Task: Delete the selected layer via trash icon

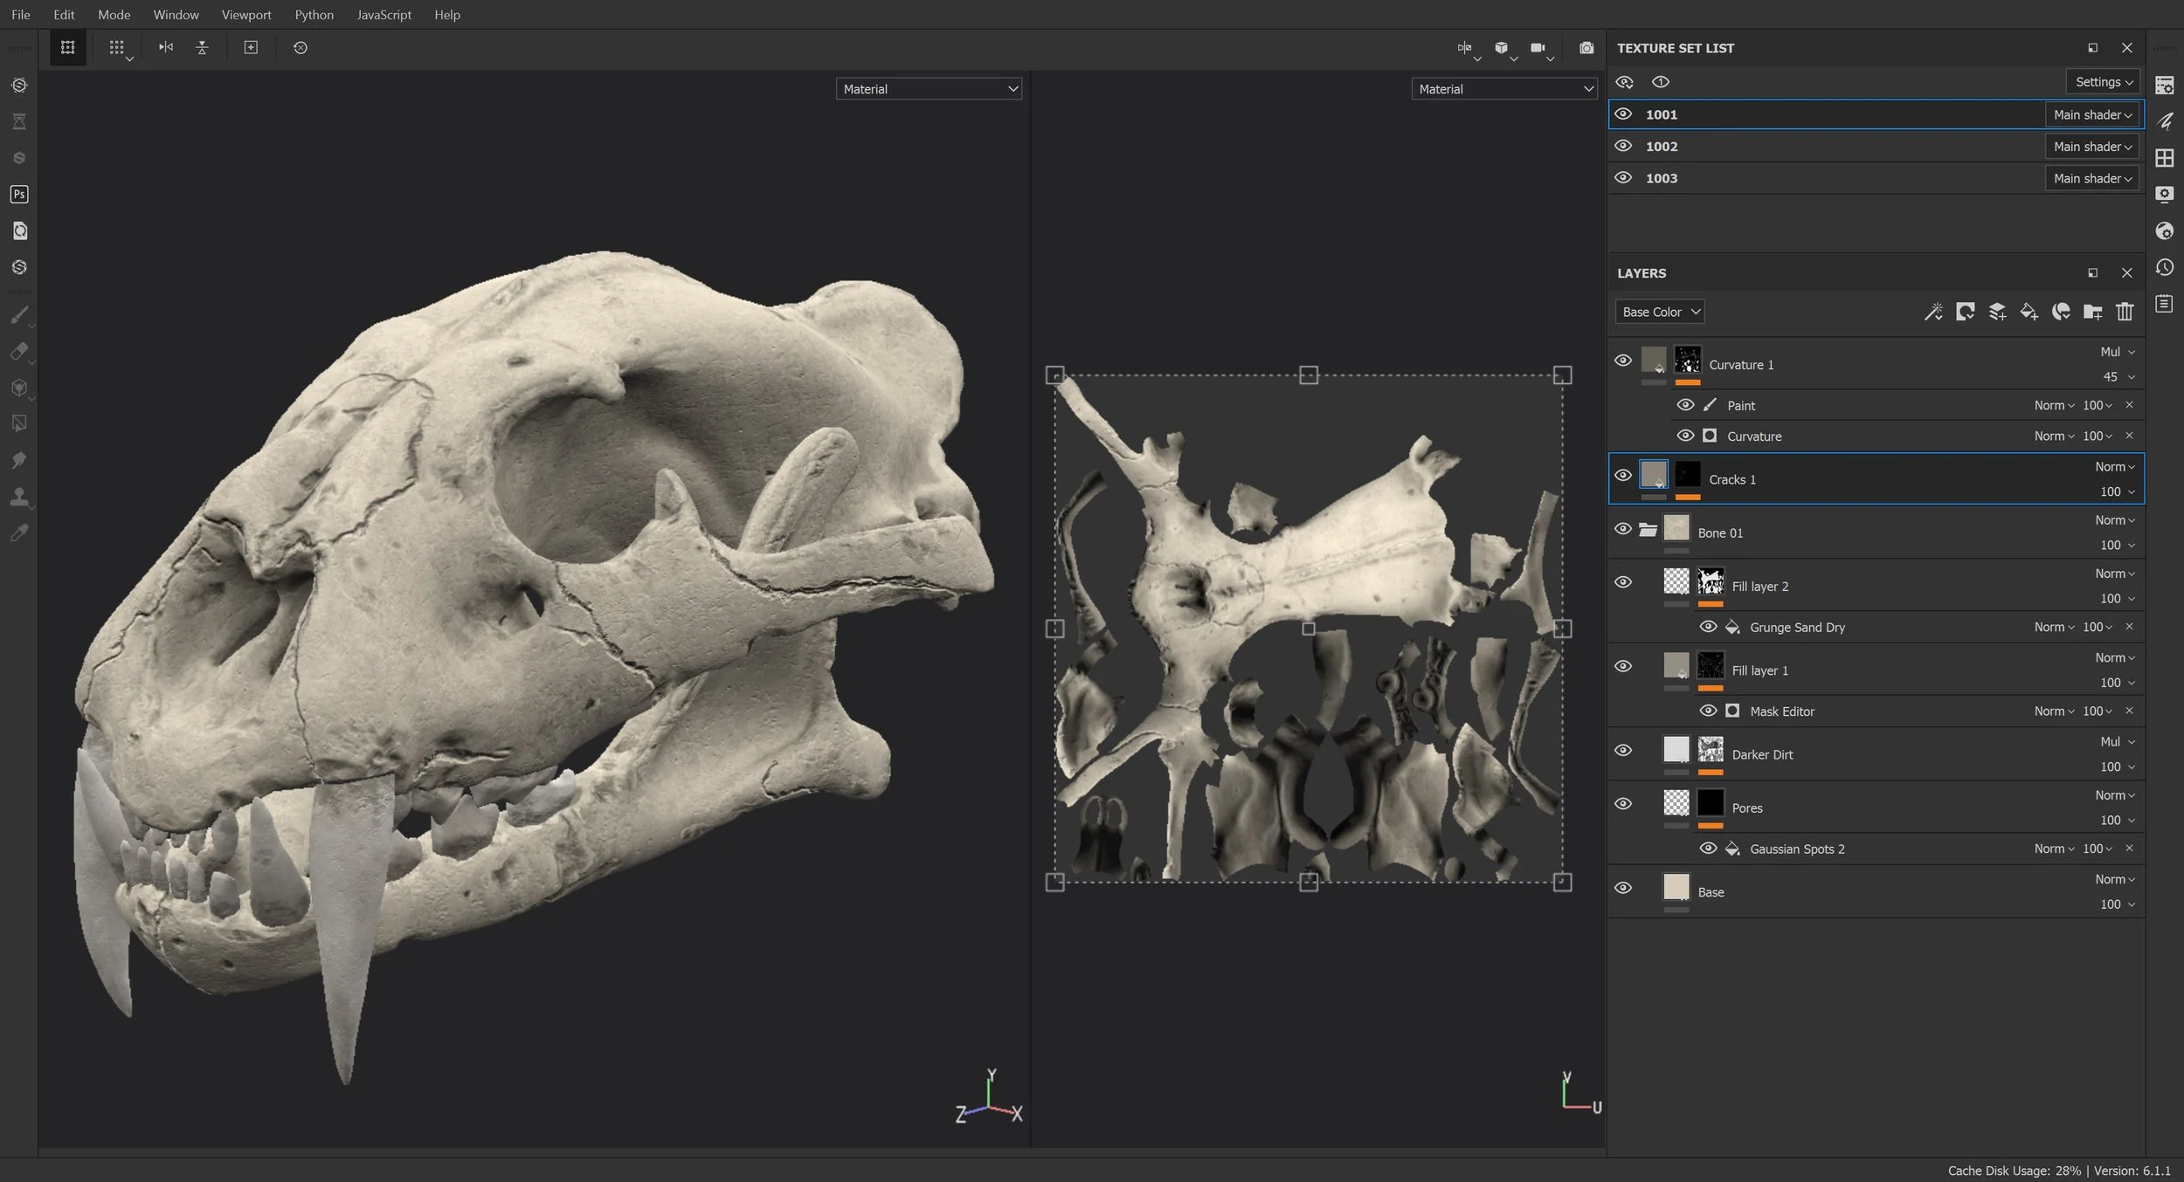Action: (2125, 312)
